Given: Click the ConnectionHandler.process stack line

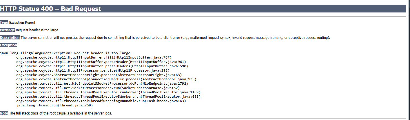Looking at the screenshot, I should (x=106, y=79).
